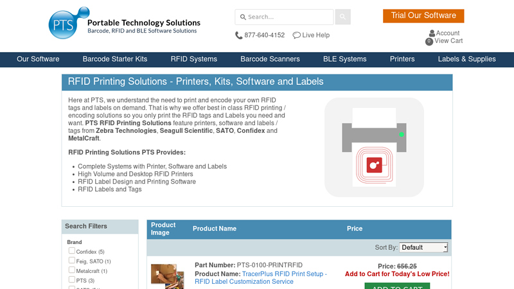514x289 pixels.
Task: Open the Labels & Supplies menu
Action: pos(467,59)
